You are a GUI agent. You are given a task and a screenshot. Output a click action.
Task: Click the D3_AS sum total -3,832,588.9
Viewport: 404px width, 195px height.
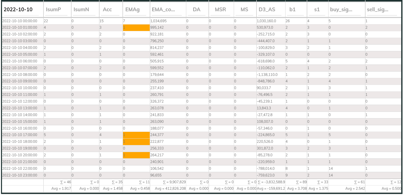(271, 182)
